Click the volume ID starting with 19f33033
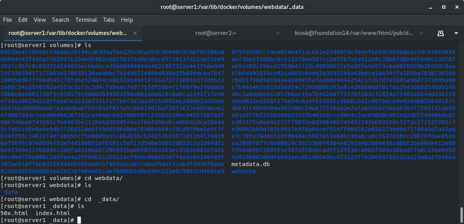This screenshot has height=224, width=464. tap(112, 73)
